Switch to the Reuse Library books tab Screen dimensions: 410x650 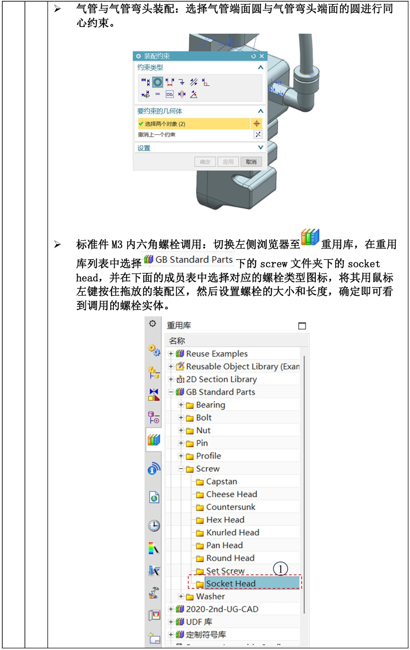click(x=154, y=440)
